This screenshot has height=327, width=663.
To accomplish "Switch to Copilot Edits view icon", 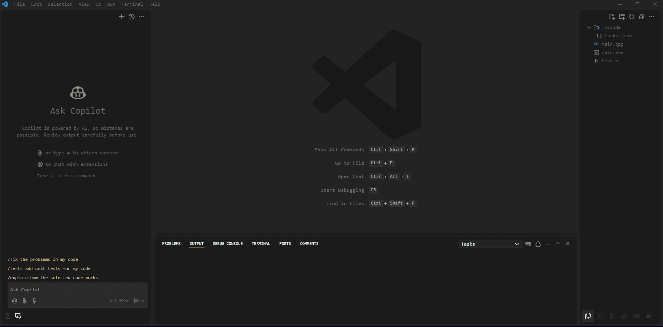I will coord(8,316).
